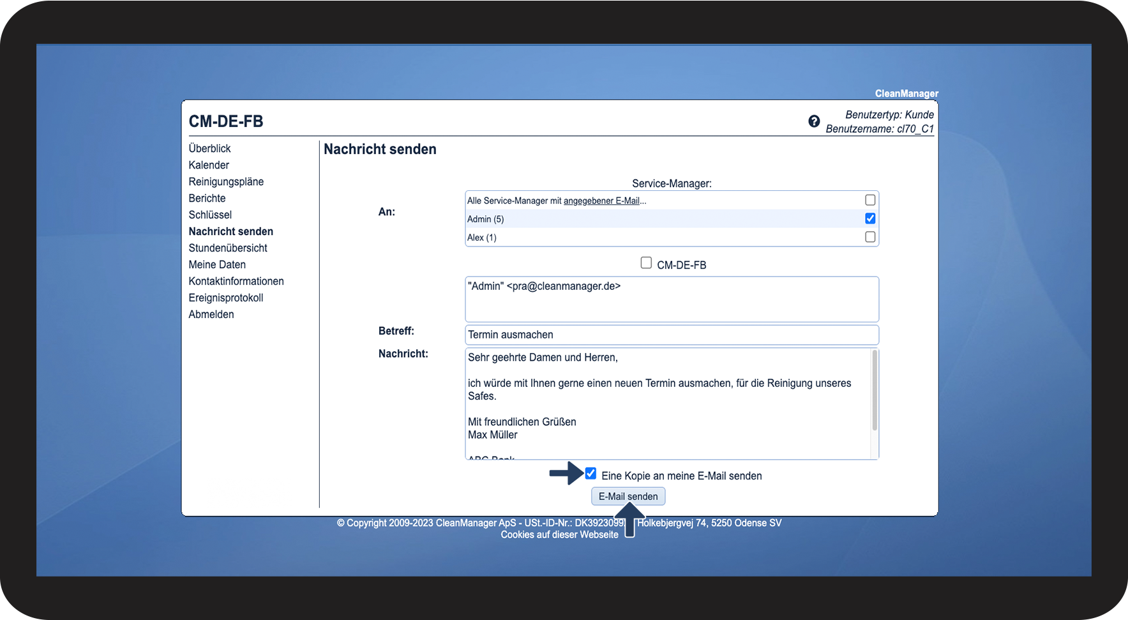Go to Überblick in sidebar
The image size is (1128, 620).
point(209,148)
